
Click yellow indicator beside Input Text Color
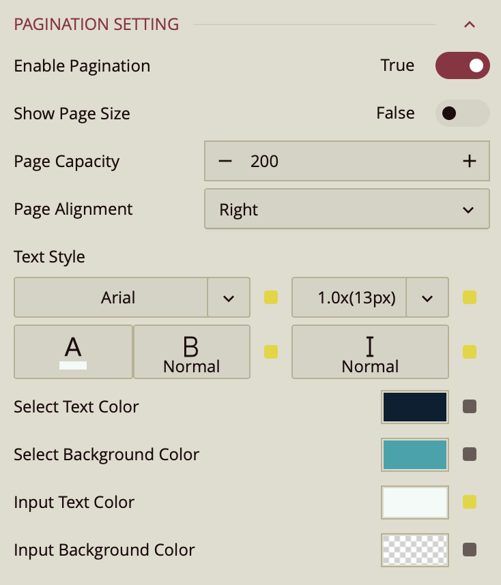(470, 502)
